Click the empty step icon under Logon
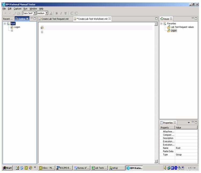 [x=12, y=31]
